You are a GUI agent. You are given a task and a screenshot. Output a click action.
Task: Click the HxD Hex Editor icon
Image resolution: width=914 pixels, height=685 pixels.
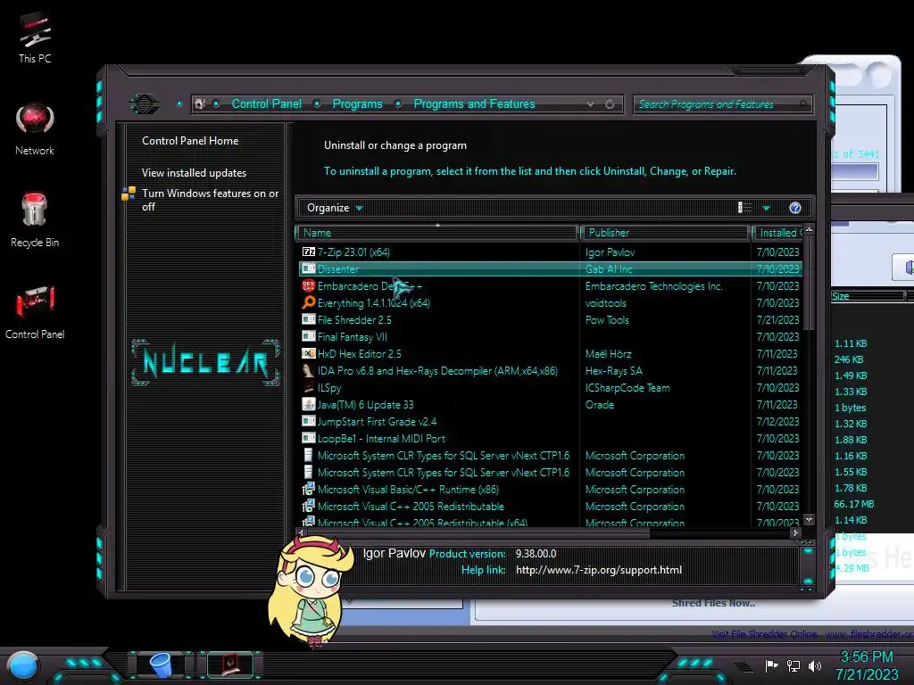[308, 353]
